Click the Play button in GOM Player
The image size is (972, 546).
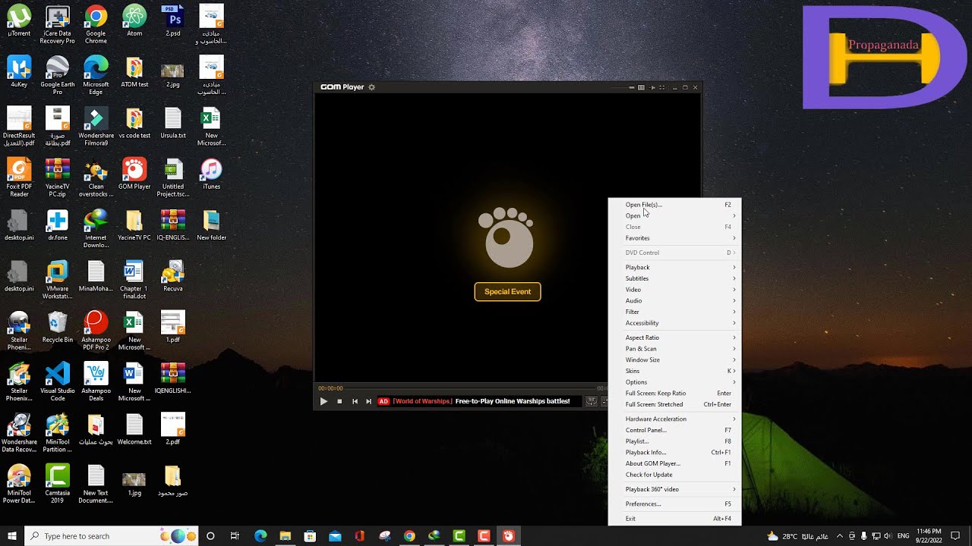323,401
